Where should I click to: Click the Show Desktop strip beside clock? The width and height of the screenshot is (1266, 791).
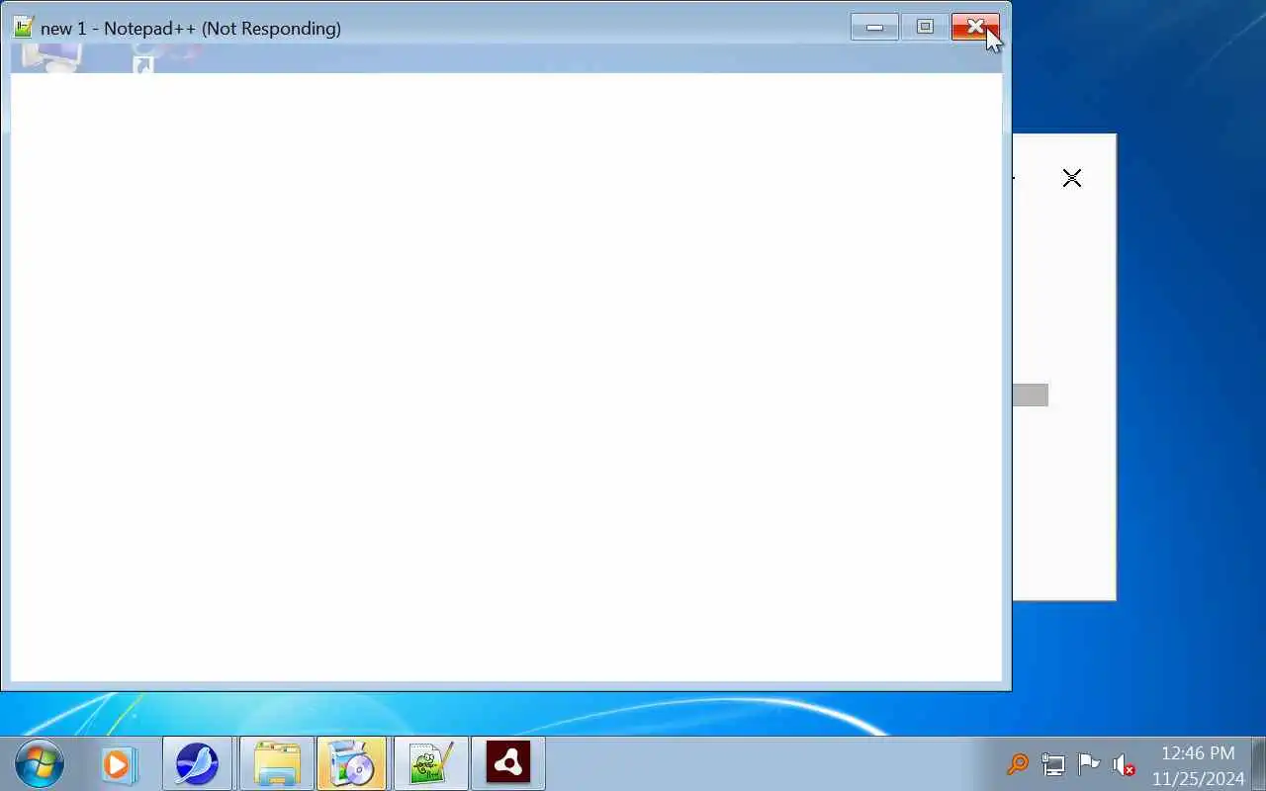1259,764
